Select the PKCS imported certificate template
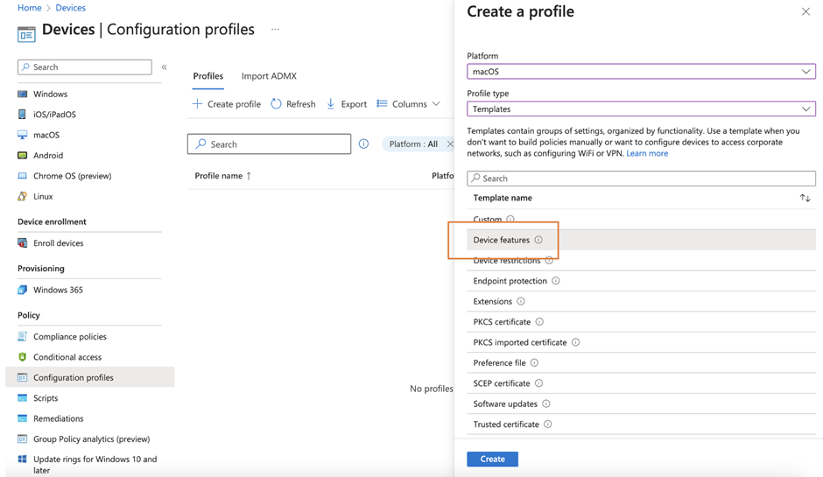The width and height of the screenshot is (823, 477). click(x=641, y=342)
